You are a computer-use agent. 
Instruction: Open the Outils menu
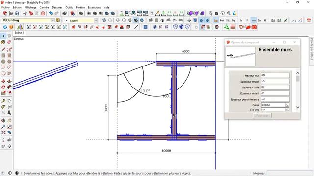pyautogui.click(x=69, y=7)
